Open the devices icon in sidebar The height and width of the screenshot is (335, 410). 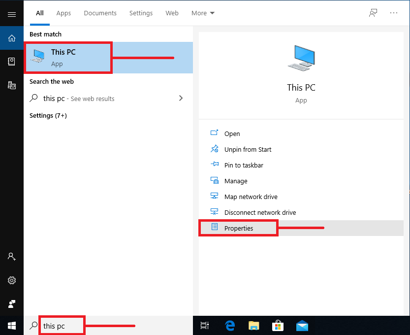(12, 85)
